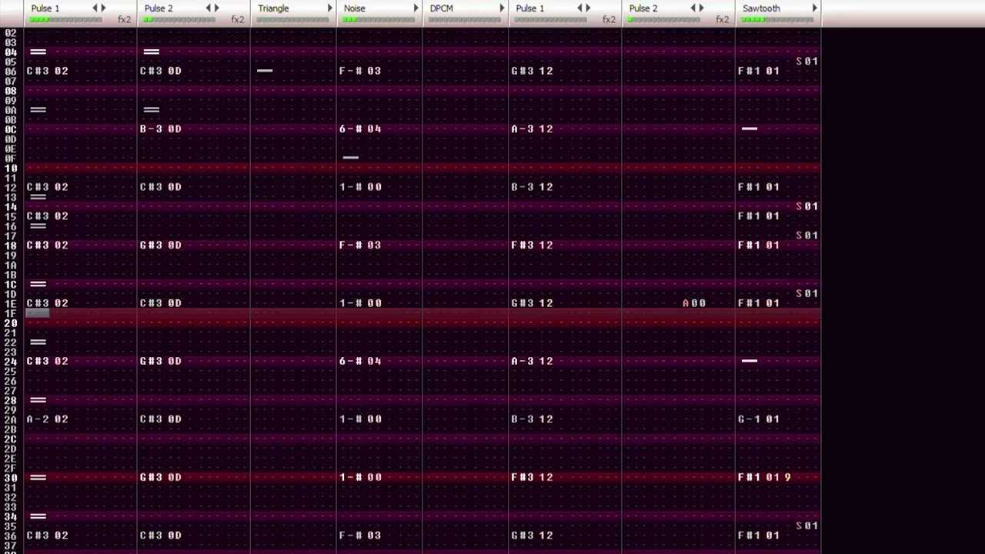Select G#3 12 note in row 1E
The height and width of the screenshot is (554, 985).
tap(532, 303)
